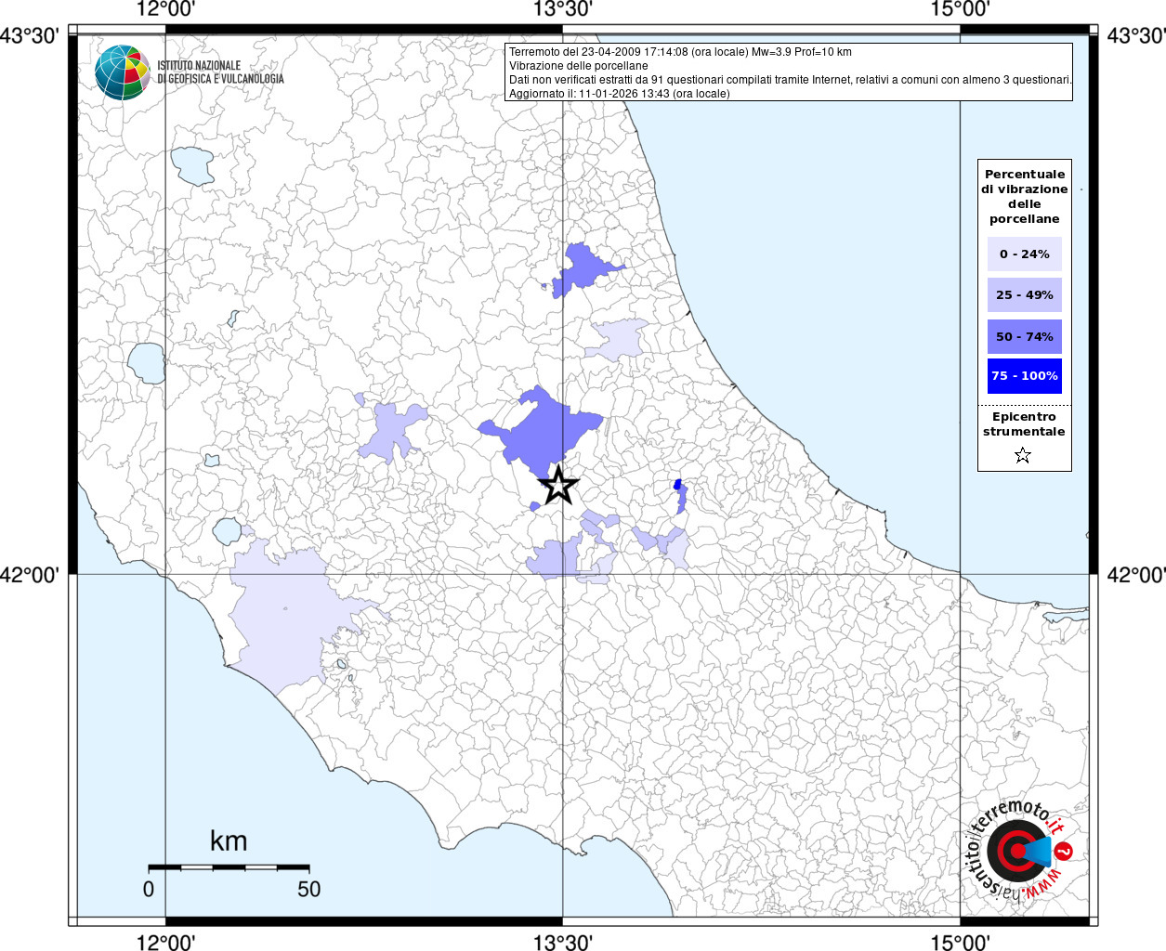Viewport: 1166px width, 951px height.
Task: Click the 'Epicentro strumentale' legend label
Action: pyautogui.click(x=1024, y=423)
